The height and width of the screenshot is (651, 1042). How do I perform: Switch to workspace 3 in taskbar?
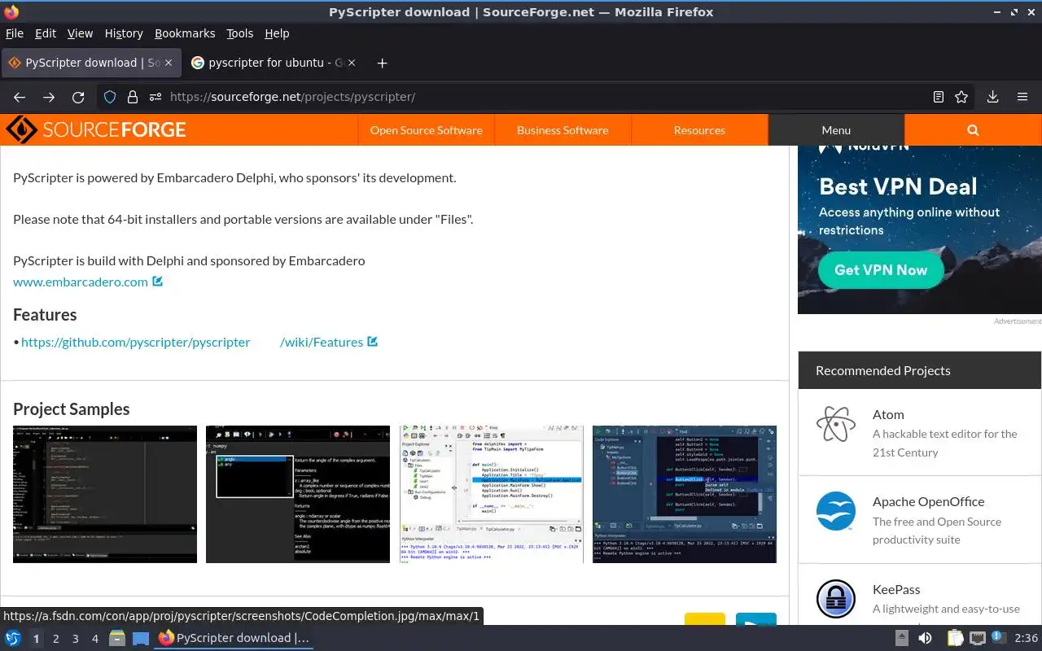[75, 639]
